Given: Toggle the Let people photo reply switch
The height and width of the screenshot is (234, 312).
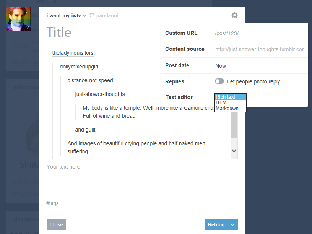Looking at the screenshot, I should (x=219, y=81).
